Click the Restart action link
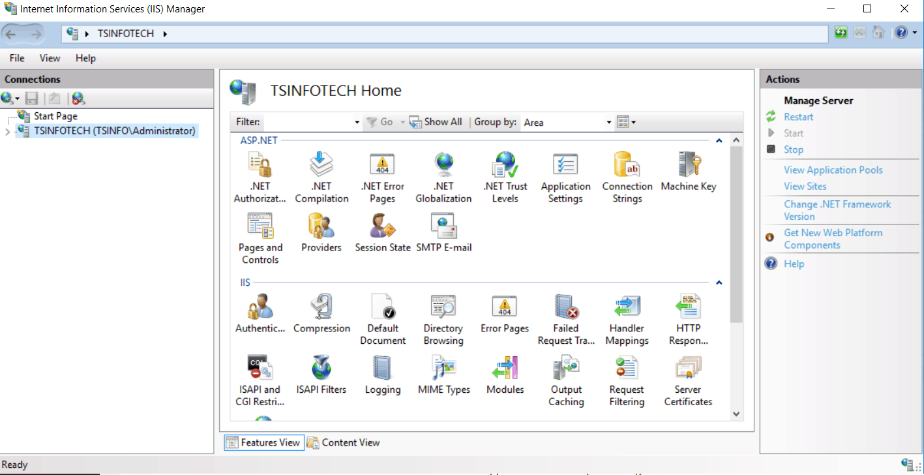This screenshot has height=475, width=924. point(798,116)
